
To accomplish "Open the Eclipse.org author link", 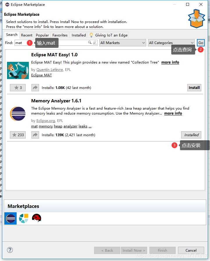I will [46, 121].
